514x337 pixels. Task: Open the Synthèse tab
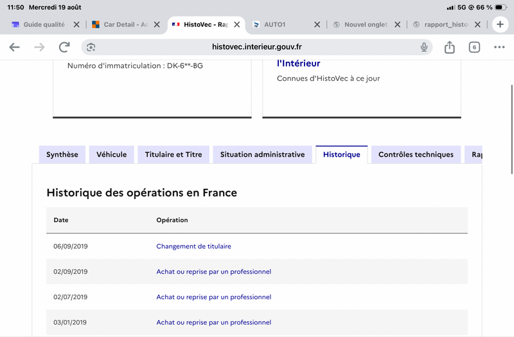point(62,155)
